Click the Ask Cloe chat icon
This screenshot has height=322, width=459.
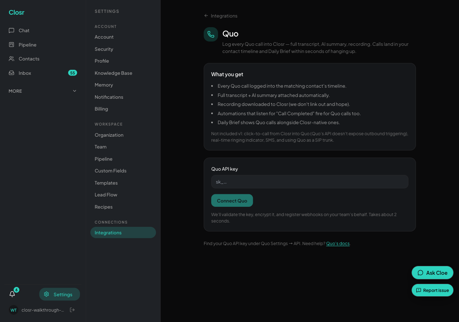tap(421, 273)
